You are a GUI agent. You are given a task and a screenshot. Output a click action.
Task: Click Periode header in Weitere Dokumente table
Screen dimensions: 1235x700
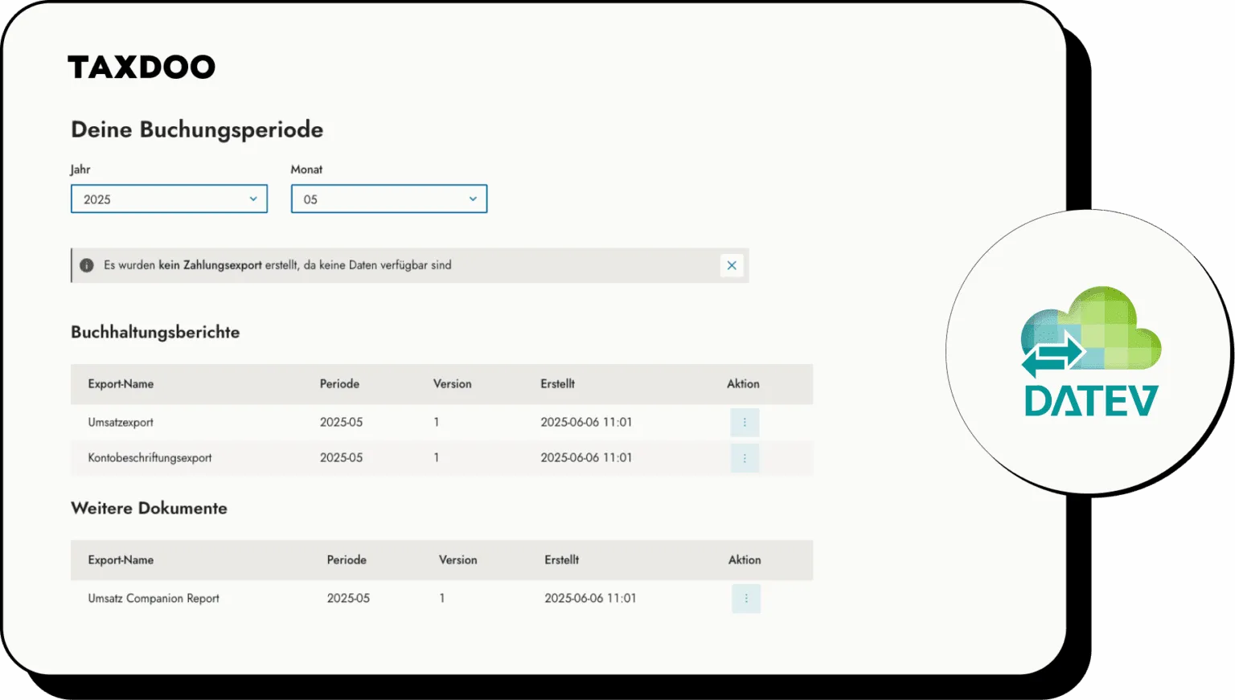click(x=347, y=560)
